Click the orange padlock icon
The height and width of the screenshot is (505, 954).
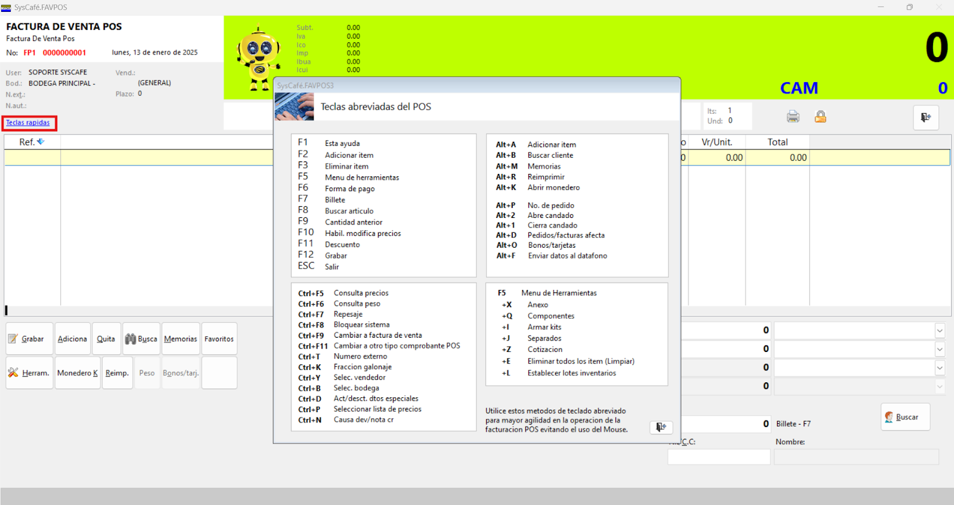pos(820,117)
